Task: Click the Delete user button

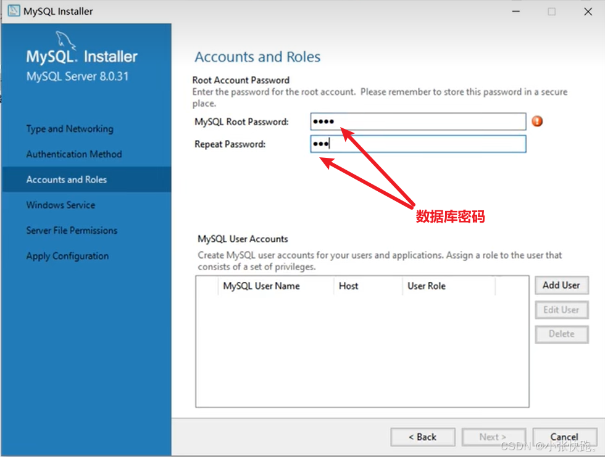Action: tap(561, 334)
